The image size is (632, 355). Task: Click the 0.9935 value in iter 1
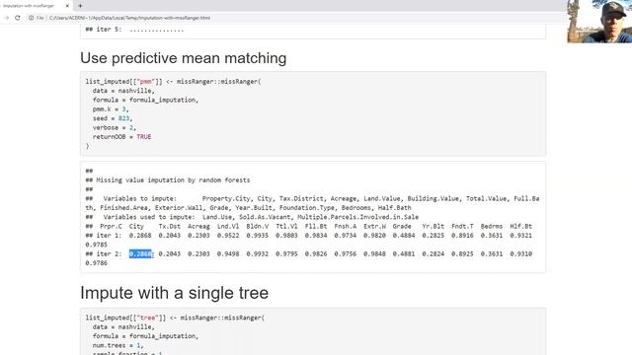[x=257, y=236]
